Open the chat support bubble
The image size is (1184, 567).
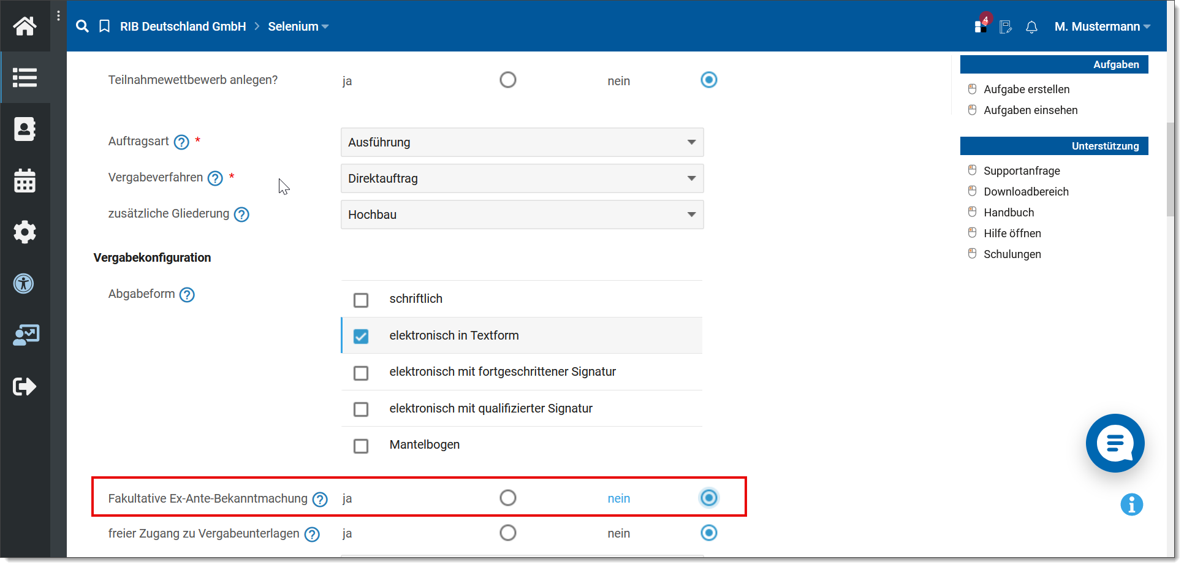[x=1115, y=443]
